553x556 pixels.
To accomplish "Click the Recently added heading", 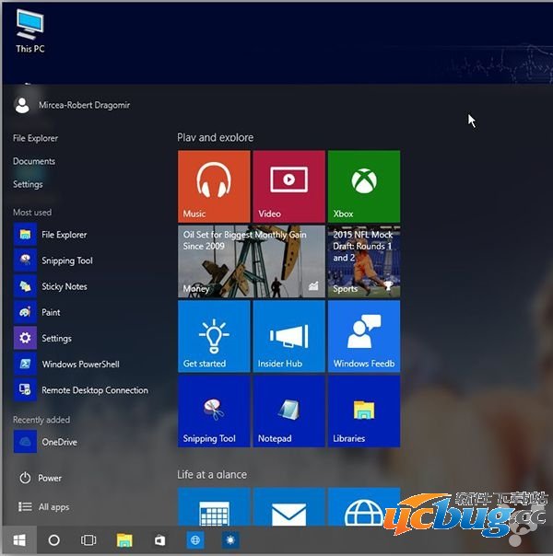I will click(x=41, y=420).
